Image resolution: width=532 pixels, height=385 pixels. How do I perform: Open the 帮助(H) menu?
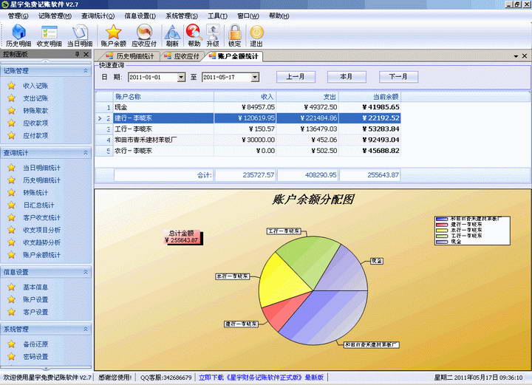tap(279, 16)
